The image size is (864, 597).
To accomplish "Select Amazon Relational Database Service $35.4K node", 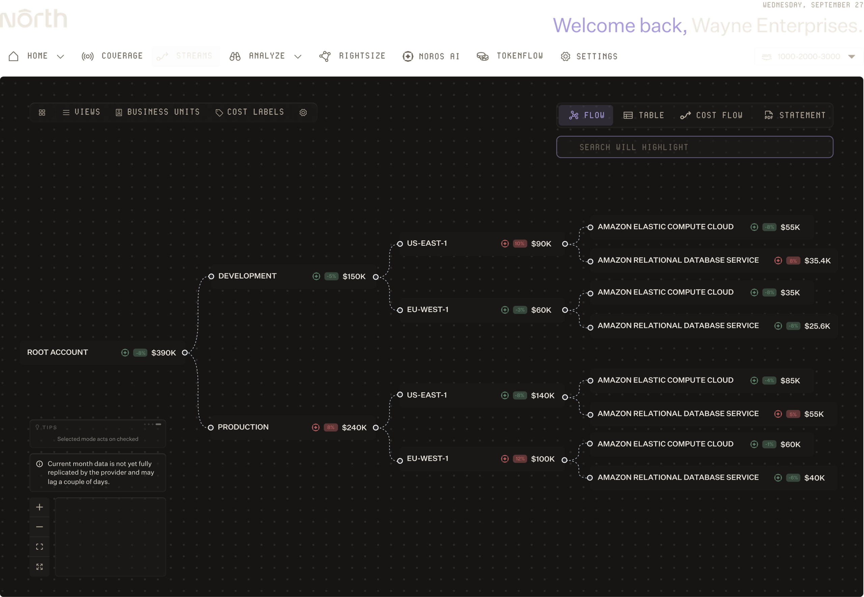I will [713, 260].
